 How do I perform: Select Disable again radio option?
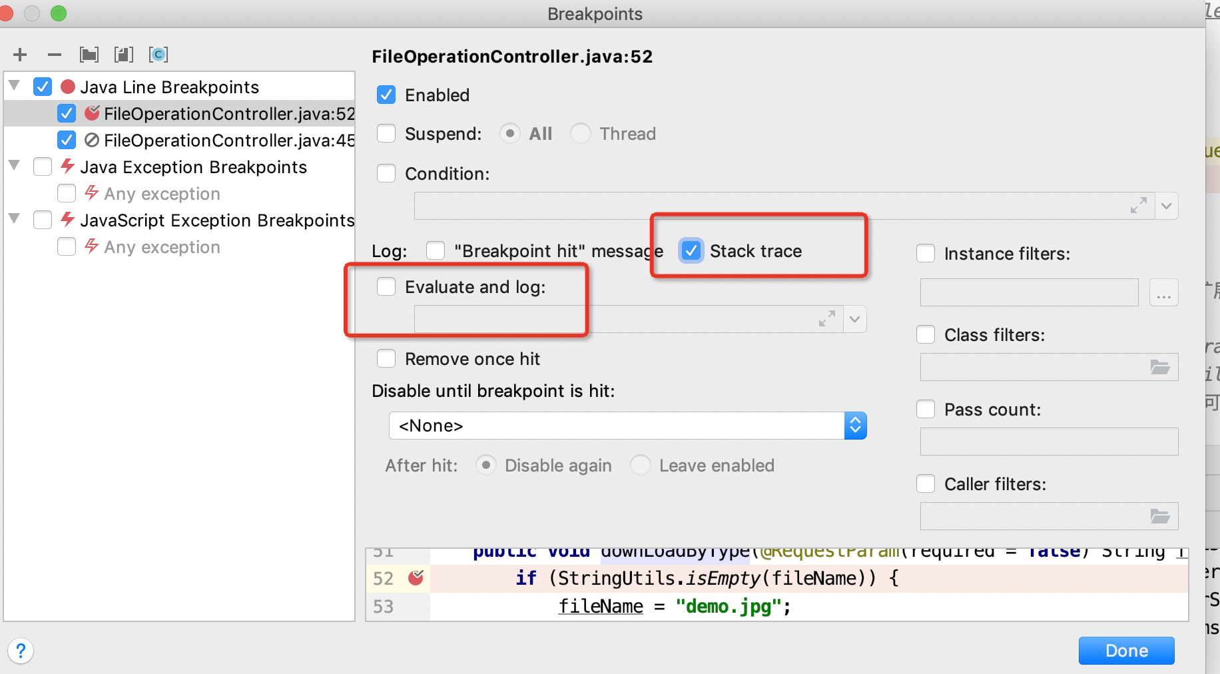pyautogui.click(x=486, y=465)
